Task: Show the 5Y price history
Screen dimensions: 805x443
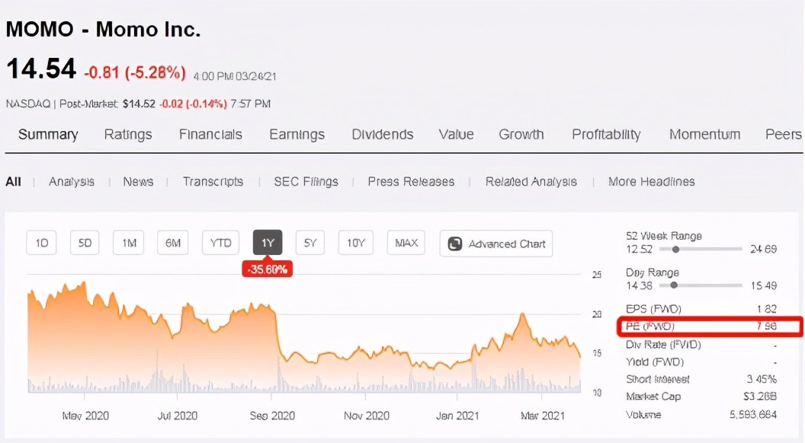Action: tap(310, 244)
